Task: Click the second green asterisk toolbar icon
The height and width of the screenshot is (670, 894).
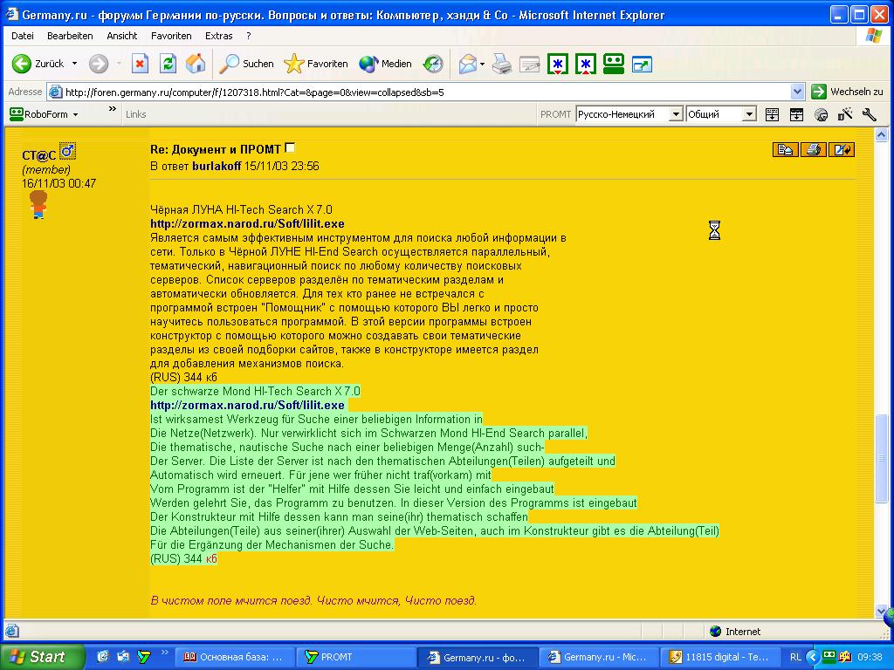Action: 586,64
